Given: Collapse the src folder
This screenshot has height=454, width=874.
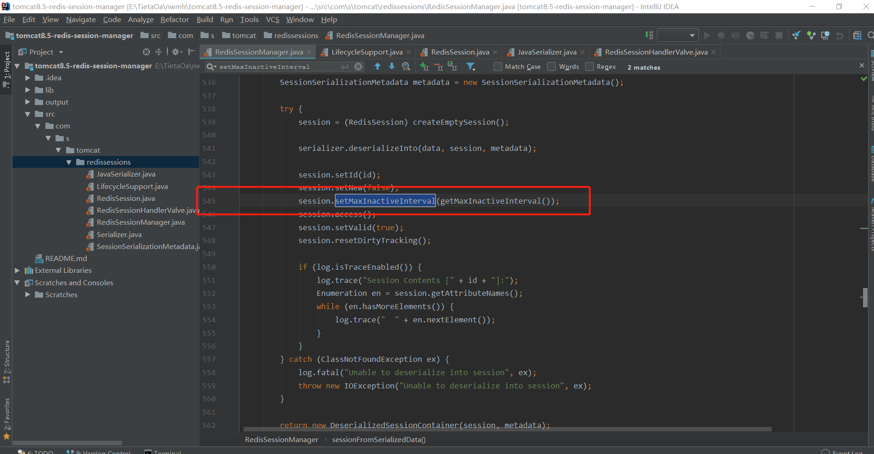Looking at the screenshot, I should [x=28, y=114].
